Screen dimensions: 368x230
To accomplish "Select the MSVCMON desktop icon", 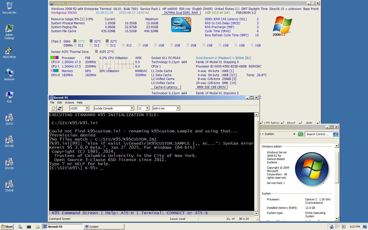I will coord(9,53).
